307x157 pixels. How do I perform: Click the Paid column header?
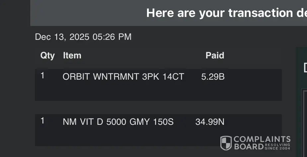(x=215, y=55)
